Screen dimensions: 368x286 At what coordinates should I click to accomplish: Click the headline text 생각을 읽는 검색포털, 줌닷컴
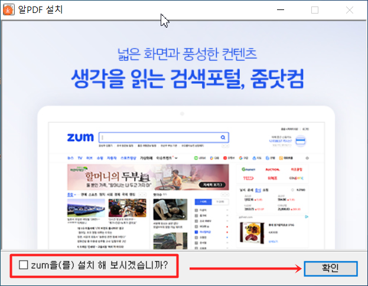(x=187, y=78)
